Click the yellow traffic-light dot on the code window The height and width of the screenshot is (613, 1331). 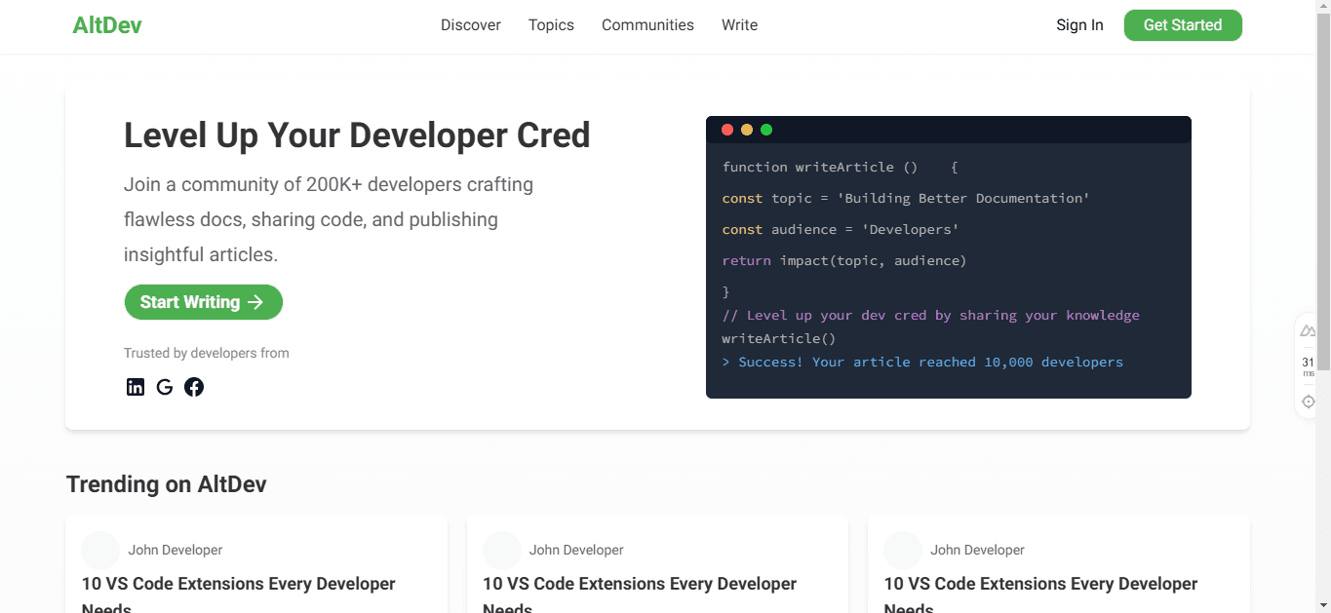click(x=747, y=130)
